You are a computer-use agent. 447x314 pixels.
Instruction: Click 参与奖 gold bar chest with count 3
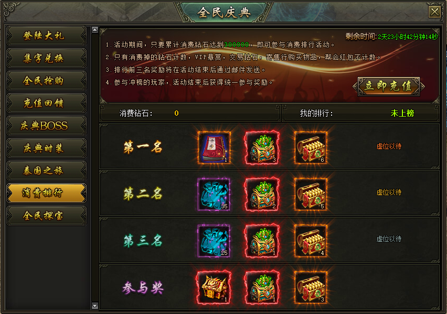[311, 287]
